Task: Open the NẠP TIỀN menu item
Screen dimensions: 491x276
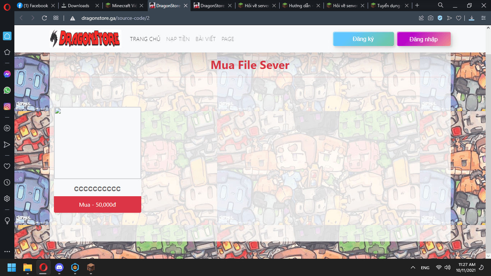Action: tap(178, 39)
